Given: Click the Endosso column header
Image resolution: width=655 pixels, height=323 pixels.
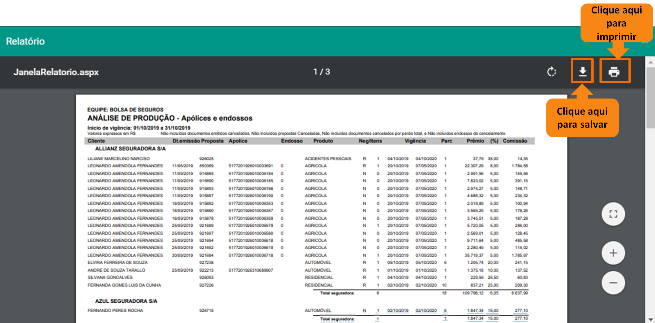Looking at the screenshot, I should point(292,141).
